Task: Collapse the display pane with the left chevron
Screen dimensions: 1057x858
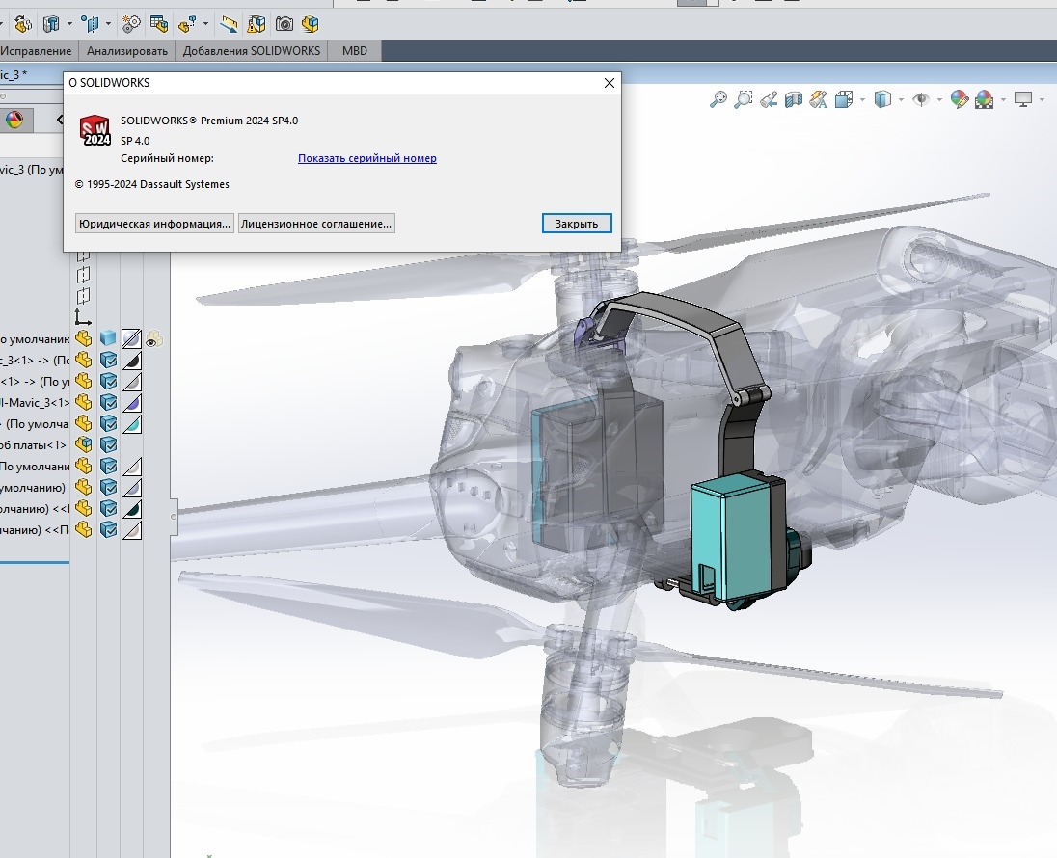Action: tap(60, 120)
